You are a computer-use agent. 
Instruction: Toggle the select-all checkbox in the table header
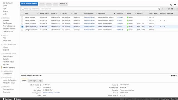[22, 13]
